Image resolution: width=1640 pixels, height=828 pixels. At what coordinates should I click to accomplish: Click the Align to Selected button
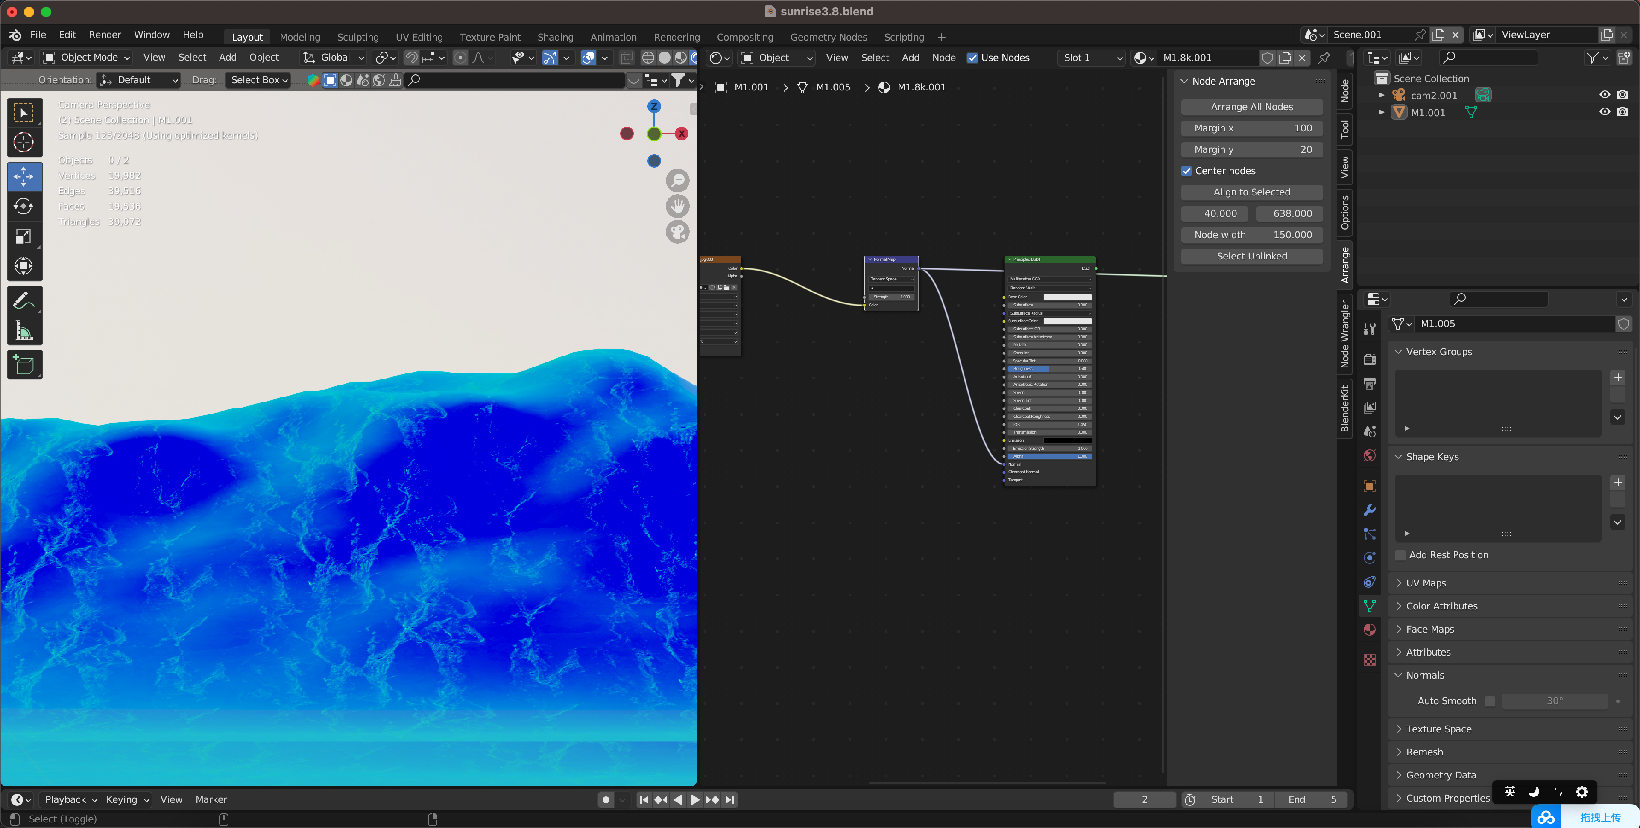1251,192
